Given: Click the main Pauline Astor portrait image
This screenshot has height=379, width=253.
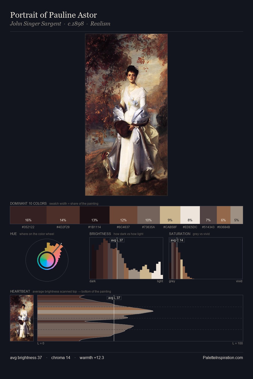Looking at the screenshot, I should click(126, 115).
